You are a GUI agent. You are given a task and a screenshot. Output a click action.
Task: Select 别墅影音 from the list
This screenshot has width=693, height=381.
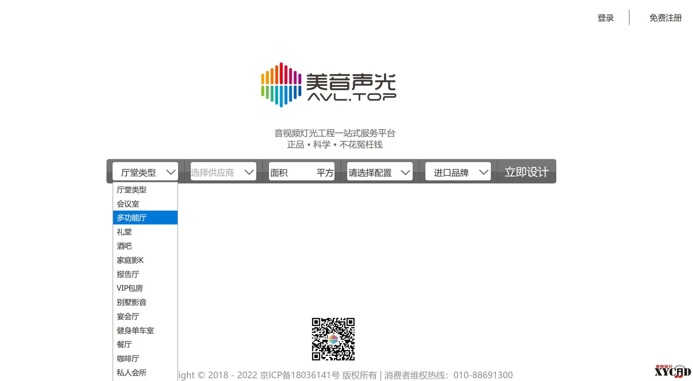(x=145, y=302)
